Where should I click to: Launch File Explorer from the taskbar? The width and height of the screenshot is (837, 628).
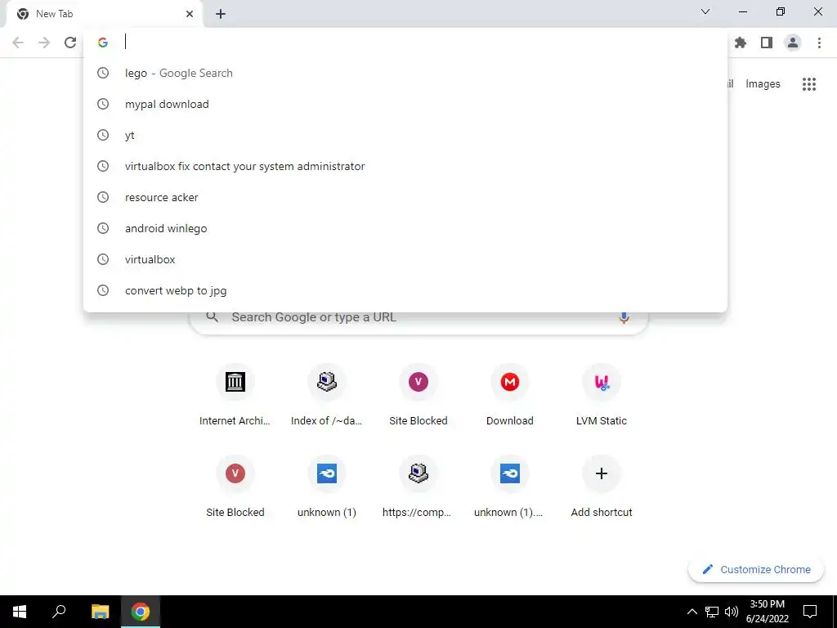pyautogui.click(x=100, y=612)
